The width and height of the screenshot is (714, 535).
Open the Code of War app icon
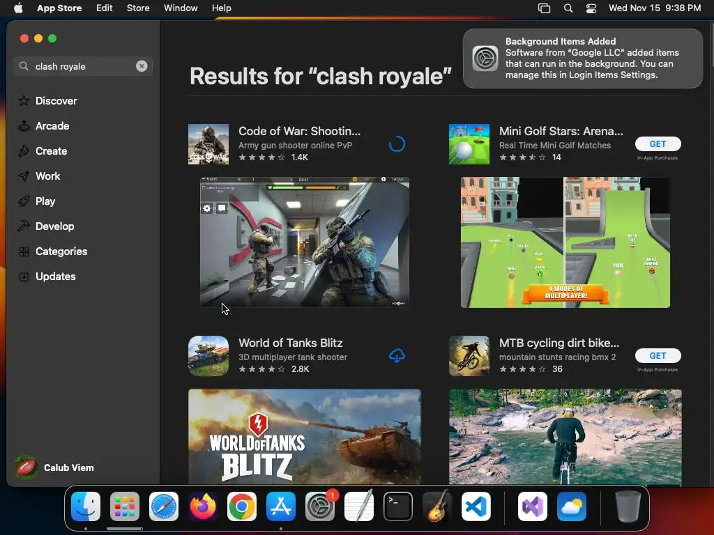point(208,144)
